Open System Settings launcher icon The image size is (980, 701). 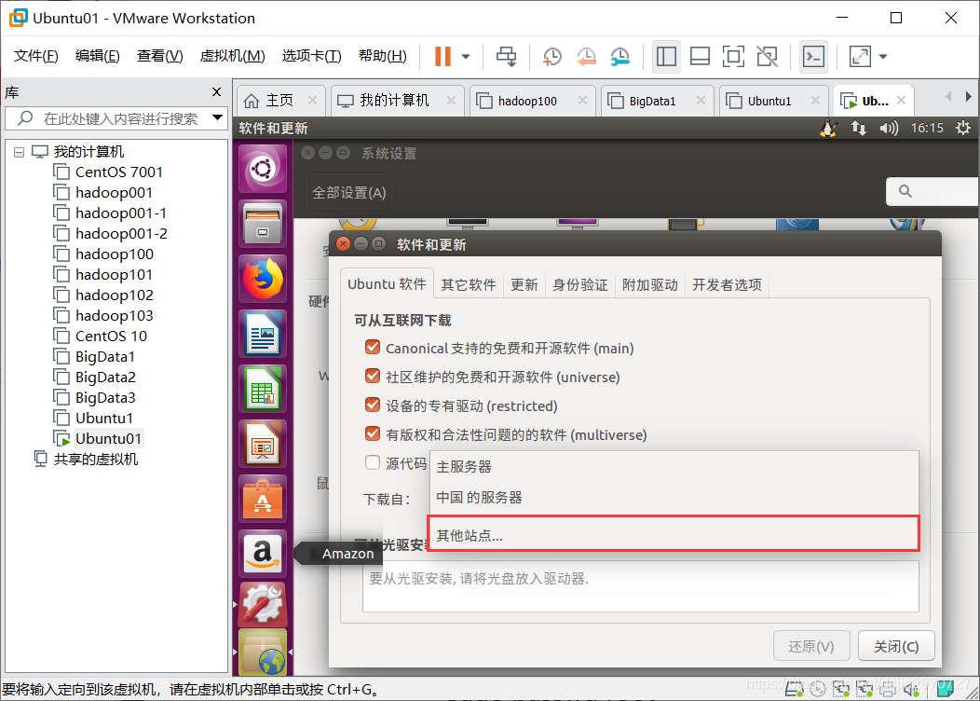263,605
